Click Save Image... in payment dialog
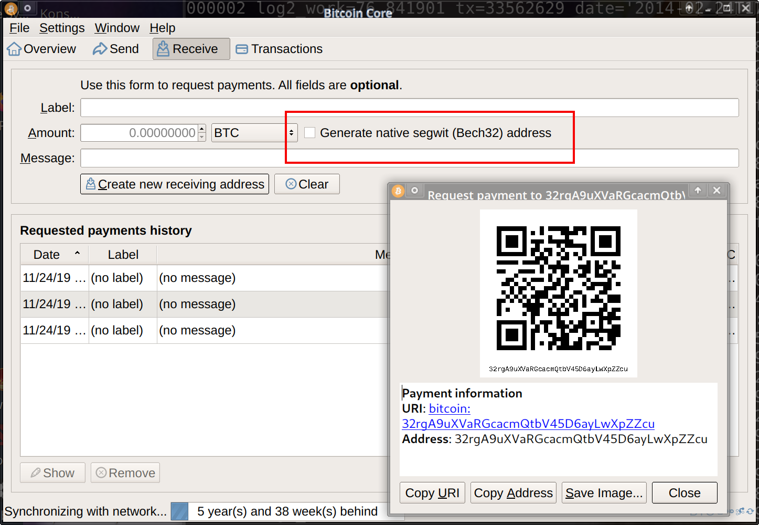The image size is (759, 525). click(x=604, y=493)
